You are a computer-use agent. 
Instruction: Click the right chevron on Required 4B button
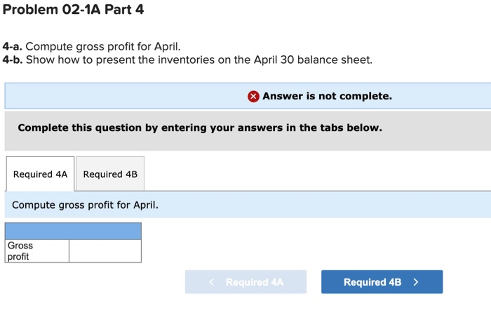pyautogui.click(x=416, y=282)
